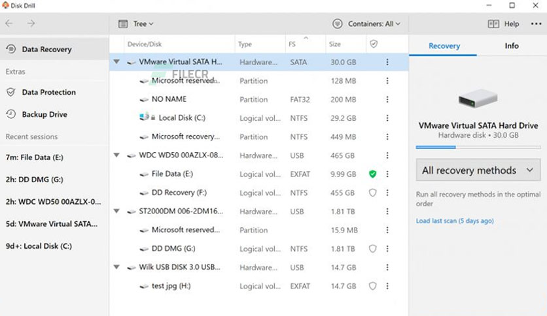Click the lock icon beside Local Disk (C:)
Viewport: 547px width, 316px height.
pos(153,118)
